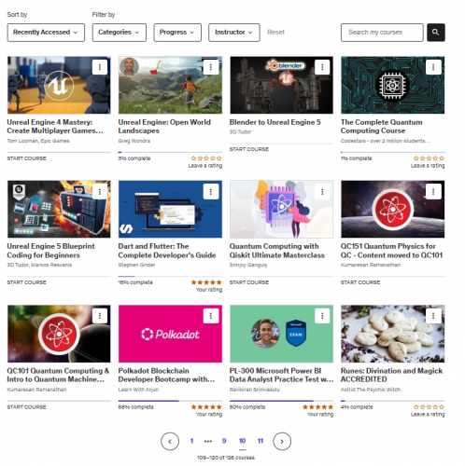The image size is (465, 466).
Task: Start course QC151 Quantum Physics for QC
Action: (x=360, y=282)
